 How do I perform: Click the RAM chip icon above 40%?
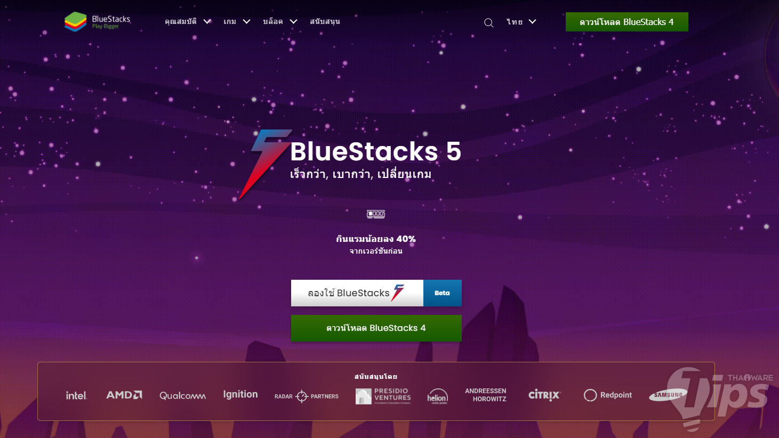(376, 214)
